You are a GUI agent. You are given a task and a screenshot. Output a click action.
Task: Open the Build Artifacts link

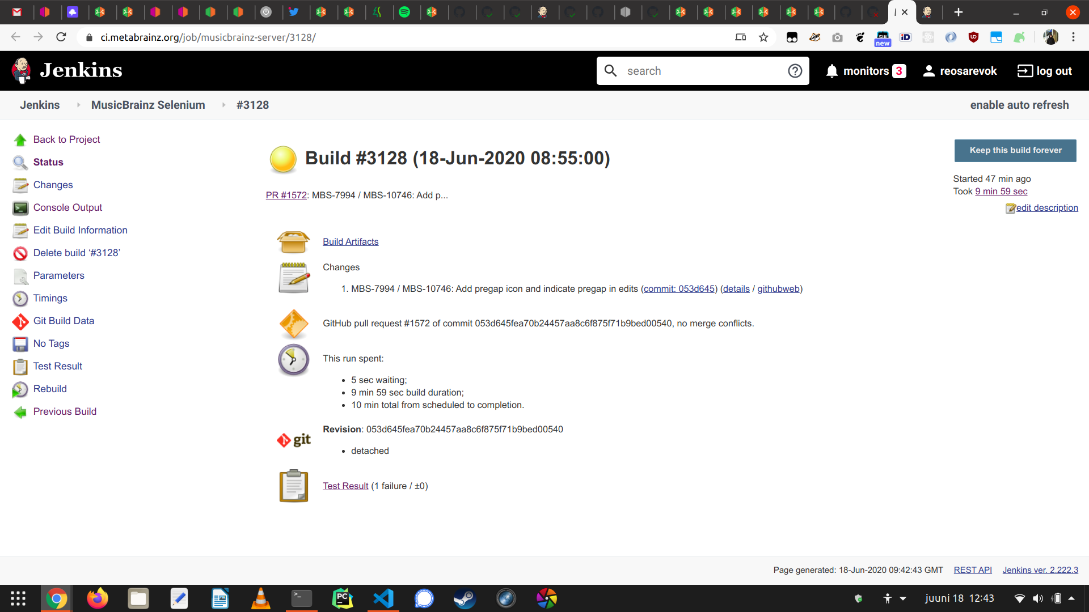351,241
